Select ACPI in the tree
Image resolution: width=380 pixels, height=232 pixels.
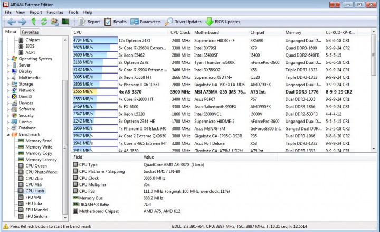click(30, 52)
